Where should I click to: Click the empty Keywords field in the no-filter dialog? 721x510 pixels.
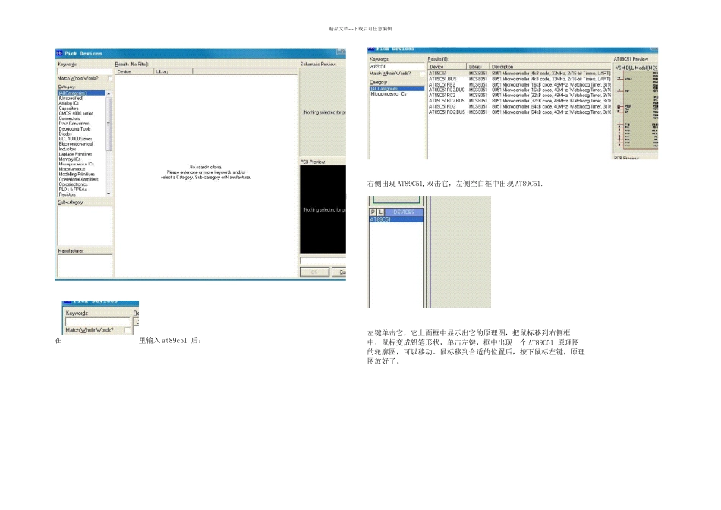pos(85,71)
